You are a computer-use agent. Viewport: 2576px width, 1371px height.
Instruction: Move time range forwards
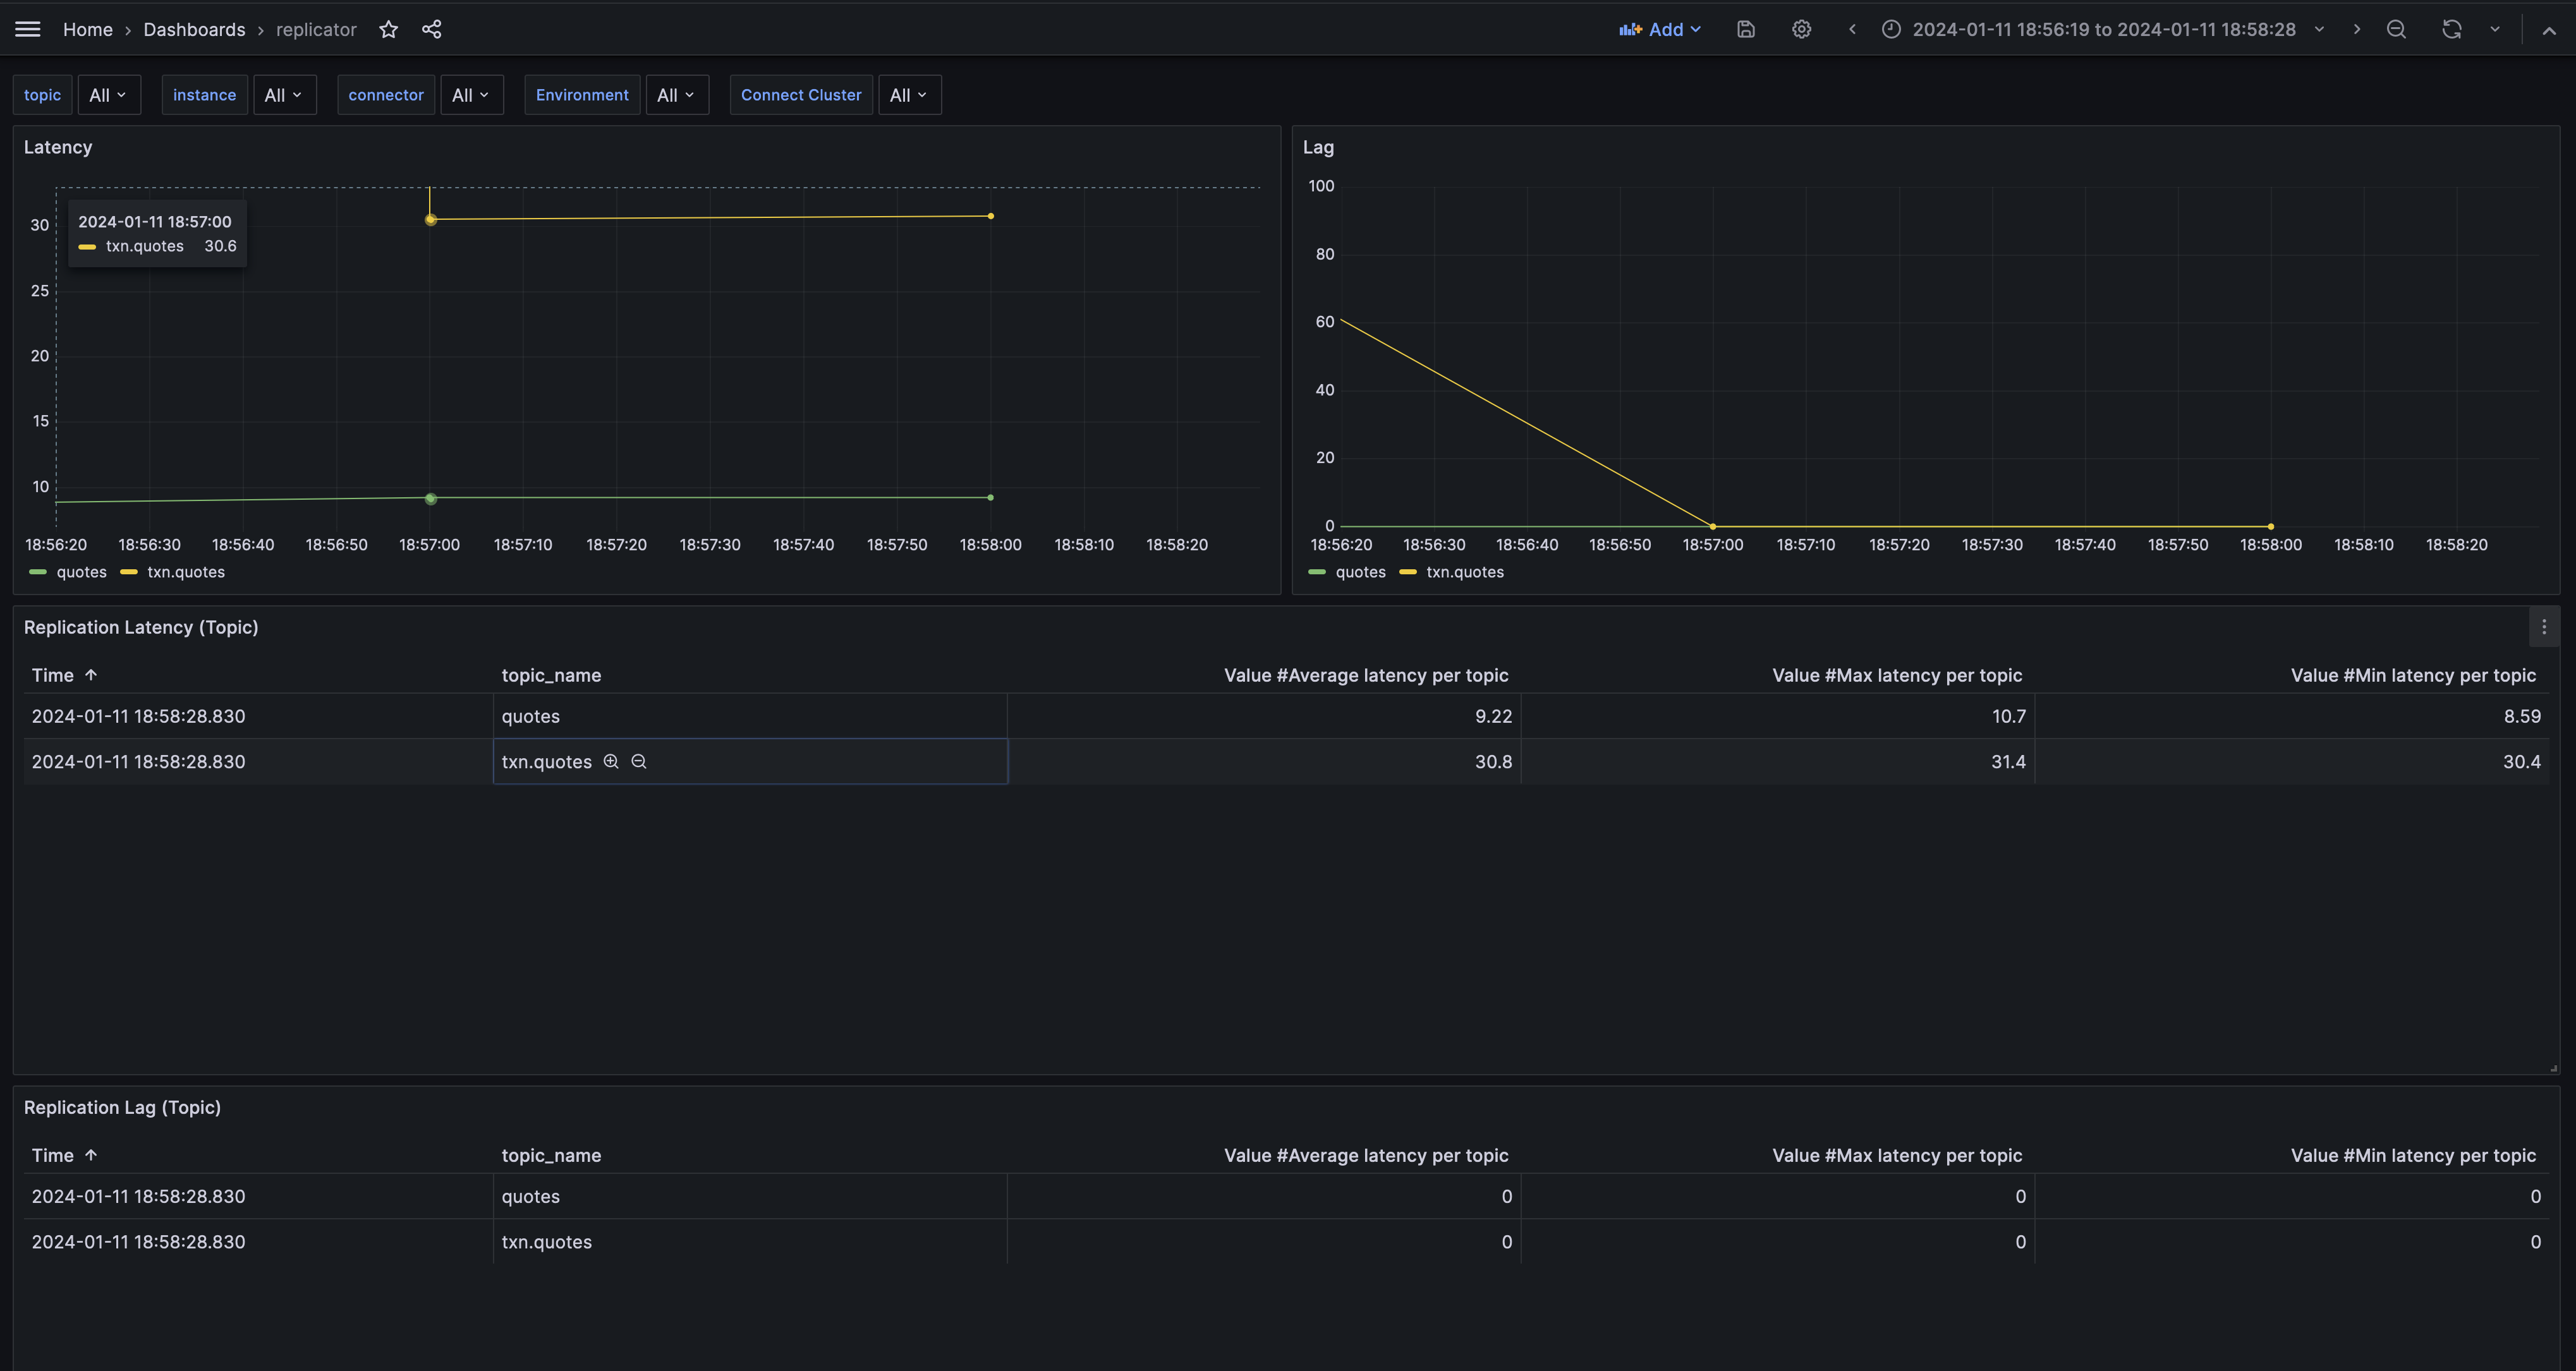point(2357,29)
